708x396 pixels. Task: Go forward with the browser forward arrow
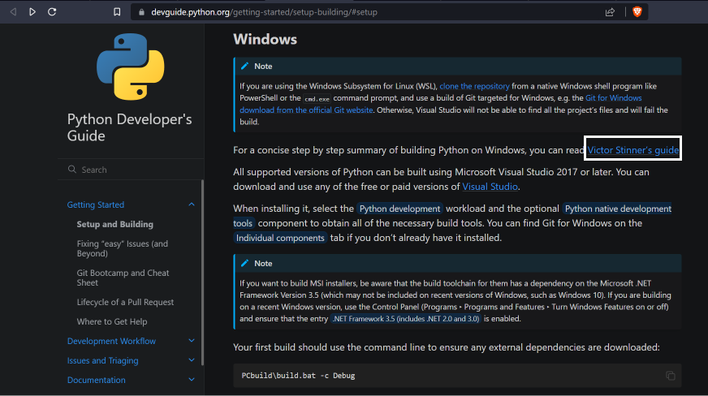[32, 11]
